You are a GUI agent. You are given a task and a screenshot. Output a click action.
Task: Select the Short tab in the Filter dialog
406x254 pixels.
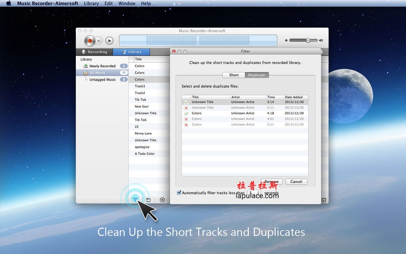(234, 75)
